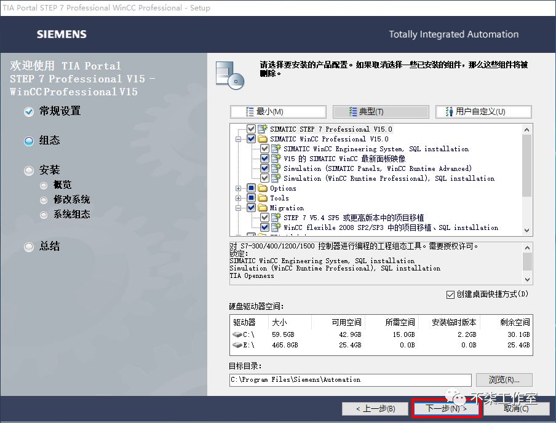Toggle V15 SIMATIC WinCC 最新面板映像 checkbox
This screenshot has width=556, height=423.
point(264,158)
